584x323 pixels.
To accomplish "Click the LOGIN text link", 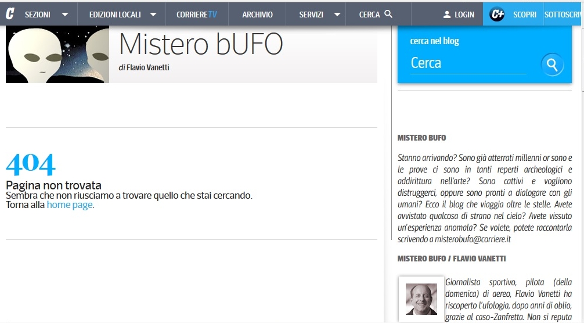I will tap(464, 15).
